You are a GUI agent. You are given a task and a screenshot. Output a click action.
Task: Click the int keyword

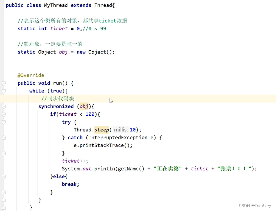tap(43, 29)
